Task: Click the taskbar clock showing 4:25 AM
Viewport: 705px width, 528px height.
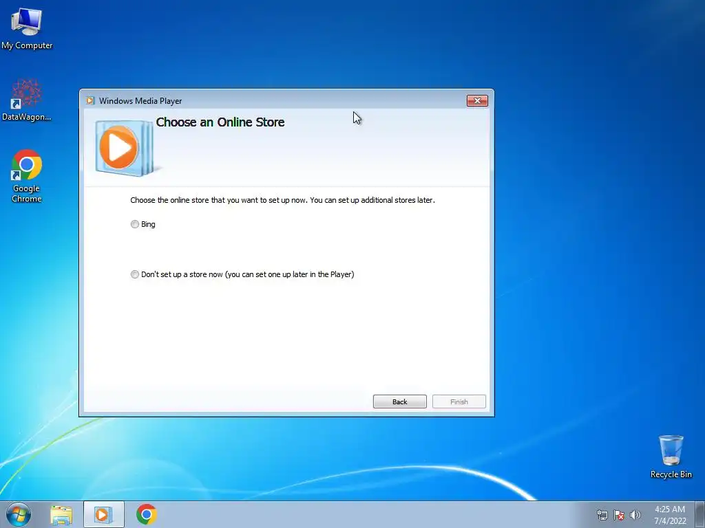Action: (x=670, y=515)
